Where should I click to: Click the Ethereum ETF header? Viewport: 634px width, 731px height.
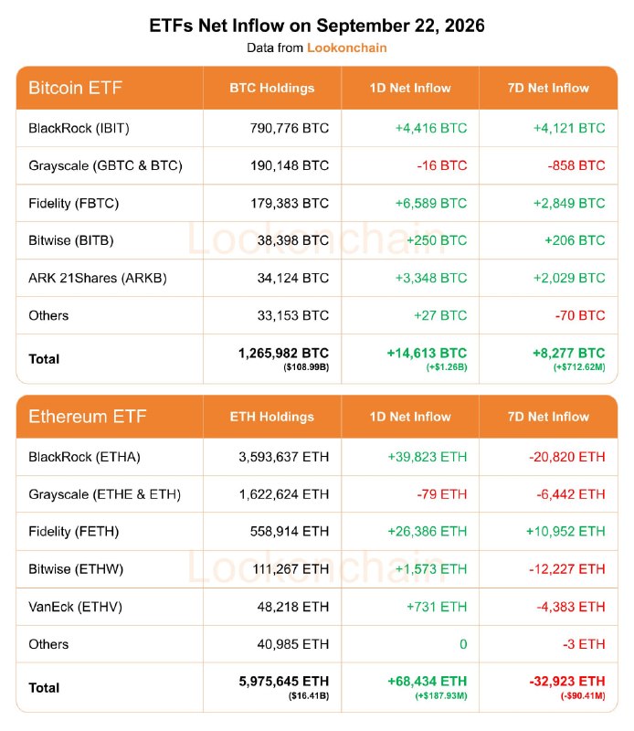[87, 417]
